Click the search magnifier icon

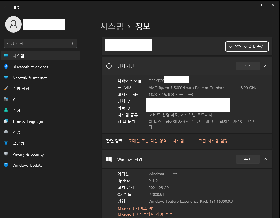73,43
